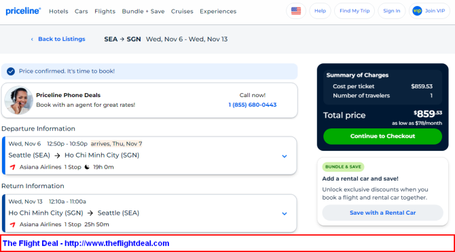This screenshot has height=252, width=455.
Task: Click the BUNDLE & SAVE badge
Action: click(x=343, y=167)
